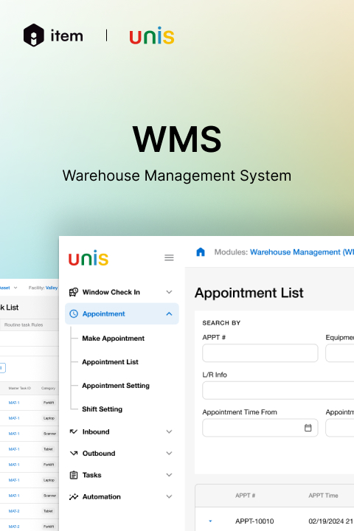Select the Inbound menu label
This screenshot has width=354, height=531.
point(96,431)
